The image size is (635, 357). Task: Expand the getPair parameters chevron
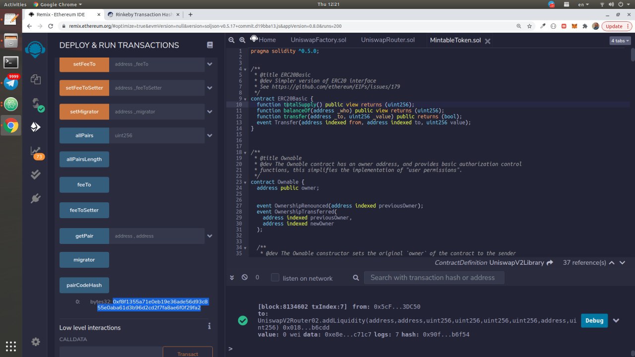(x=209, y=236)
